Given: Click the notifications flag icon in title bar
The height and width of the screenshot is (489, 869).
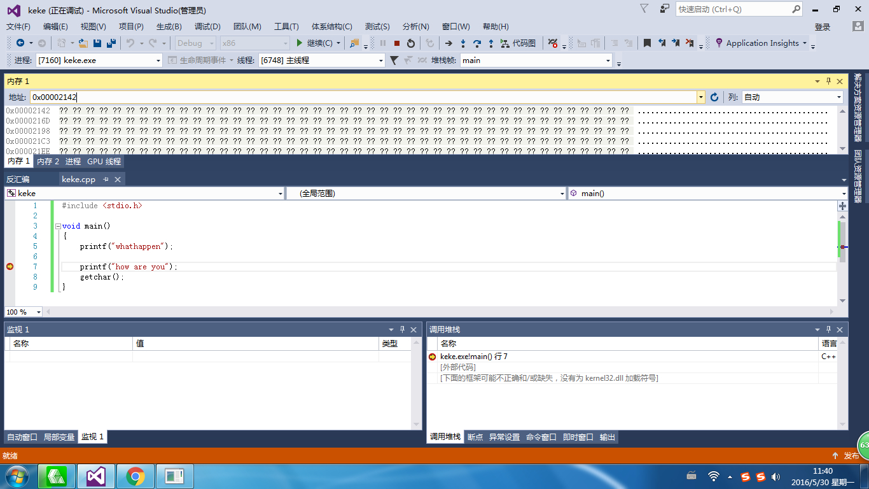Looking at the screenshot, I should (x=644, y=9).
